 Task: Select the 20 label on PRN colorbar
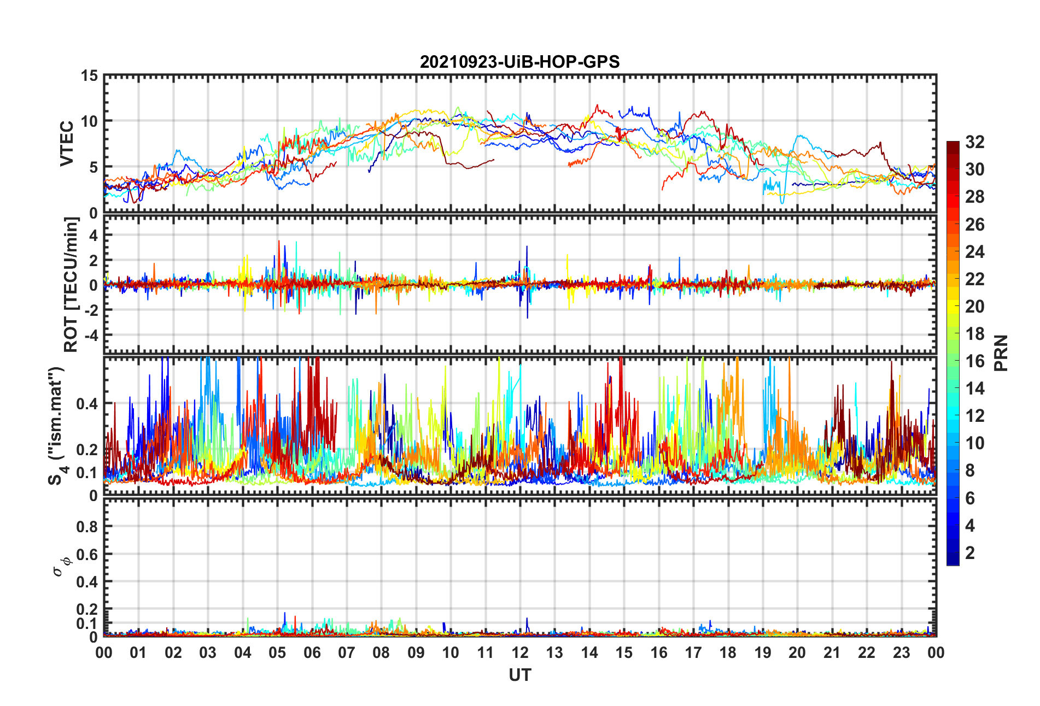click(x=975, y=306)
